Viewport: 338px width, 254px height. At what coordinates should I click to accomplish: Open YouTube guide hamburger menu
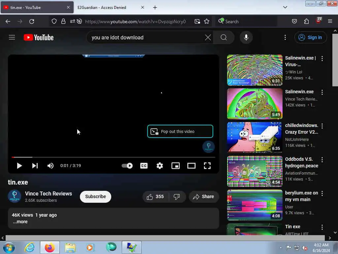click(12, 37)
